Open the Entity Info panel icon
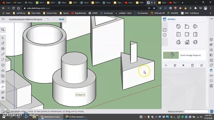 (211, 39)
